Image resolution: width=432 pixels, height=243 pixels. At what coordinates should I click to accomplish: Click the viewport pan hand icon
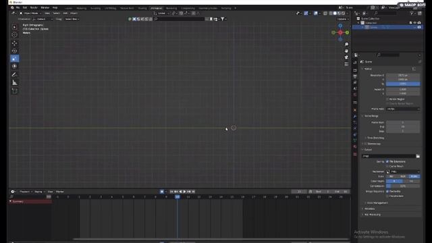click(x=346, y=51)
